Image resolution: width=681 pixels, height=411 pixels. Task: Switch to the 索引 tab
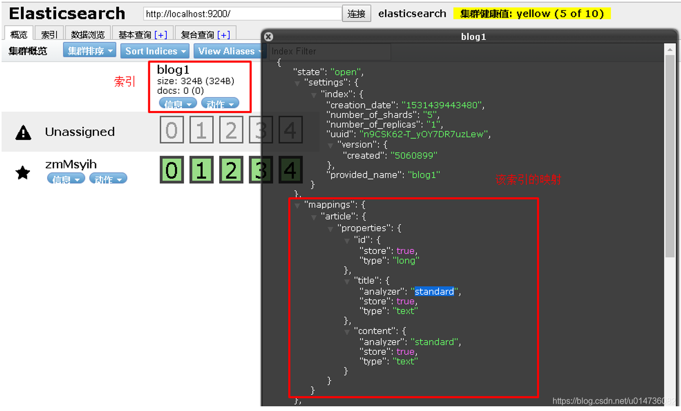(x=49, y=35)
